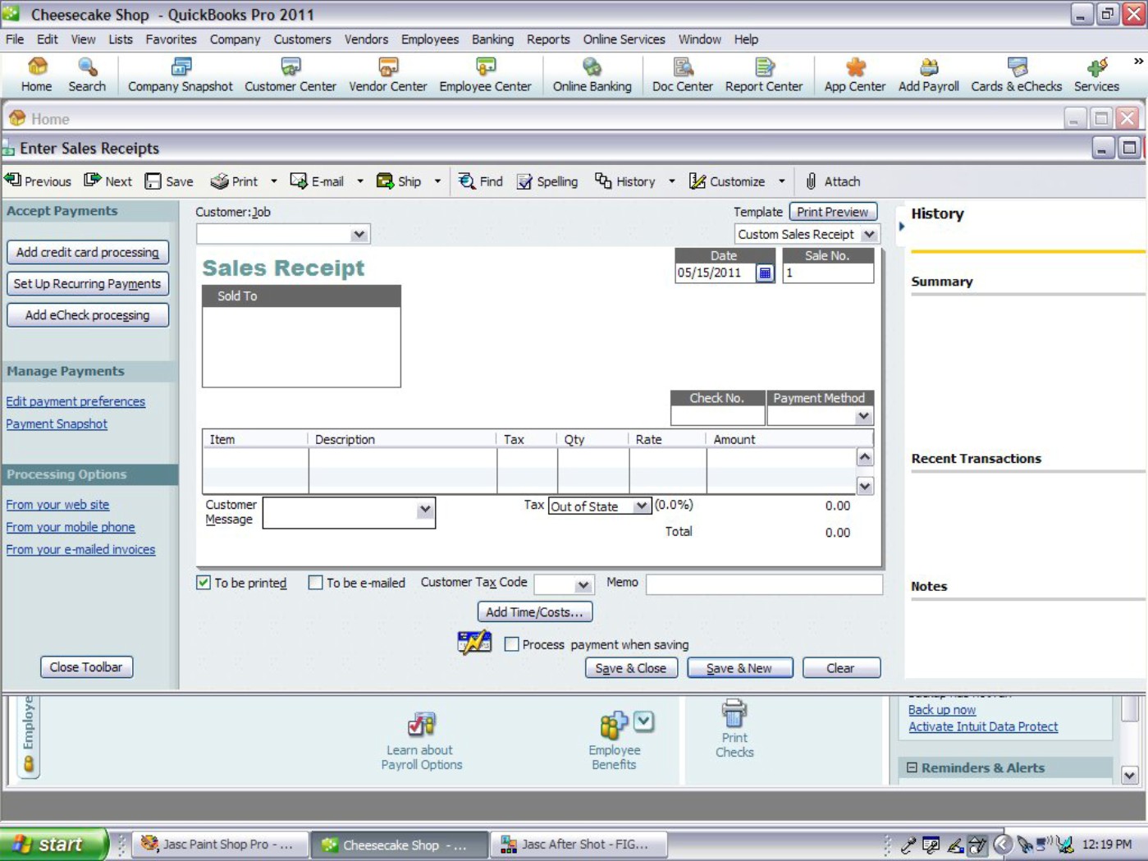The width and height of the screenshot is (1148, 861).
Task: Click the credit card processing icon
Action: pos(474,642)
